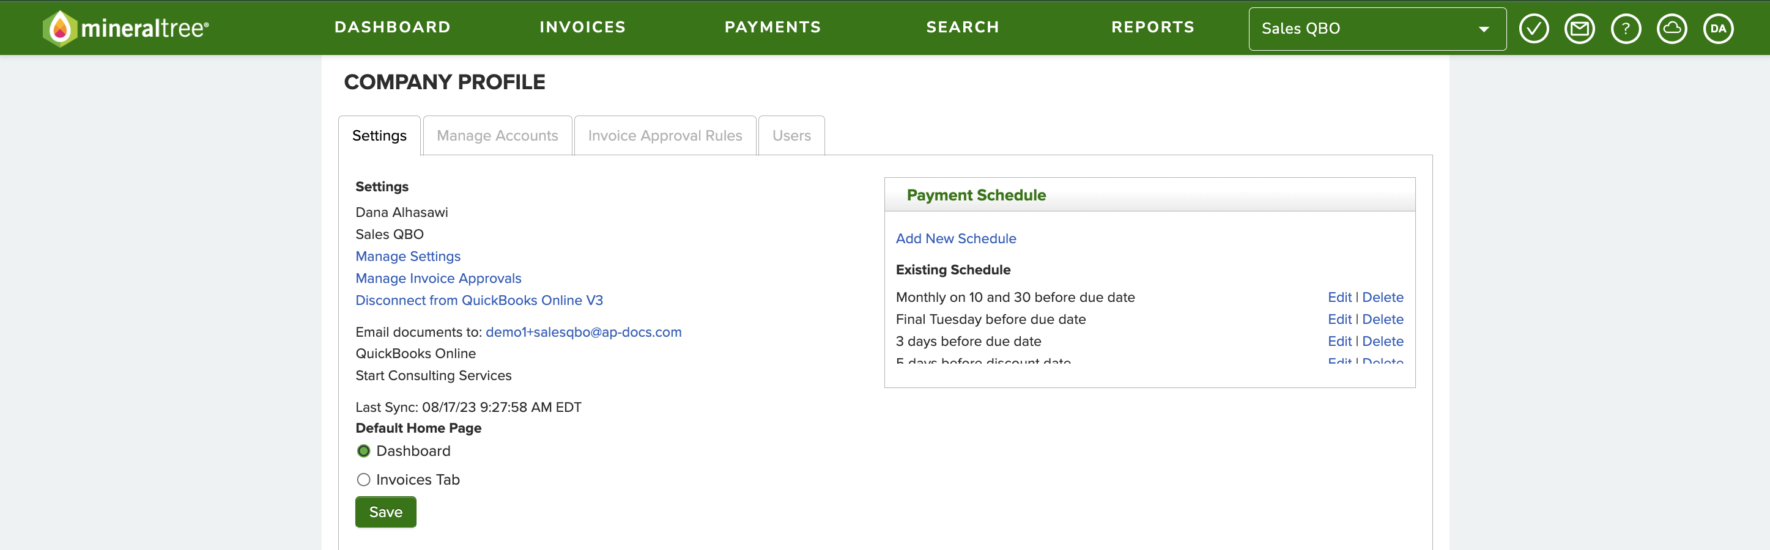1770x550 pixels.
Task: Click the Start Consulting Services text
Action: point(434,376)
